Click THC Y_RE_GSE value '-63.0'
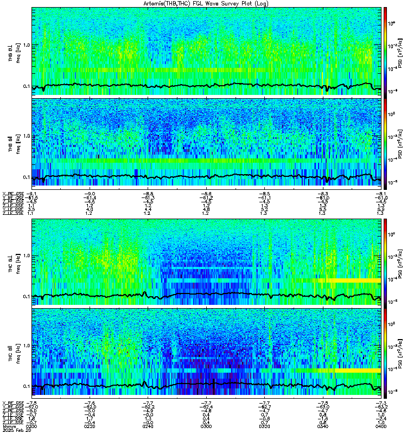The width and height of the screenshot is (407, 434). click(322, 407)
